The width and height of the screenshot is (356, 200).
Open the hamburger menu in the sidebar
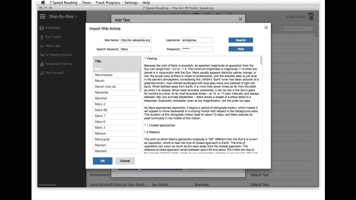(x=43, y=16)
